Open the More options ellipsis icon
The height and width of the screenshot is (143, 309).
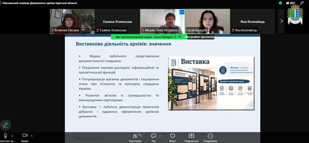[x=210, y=136]
